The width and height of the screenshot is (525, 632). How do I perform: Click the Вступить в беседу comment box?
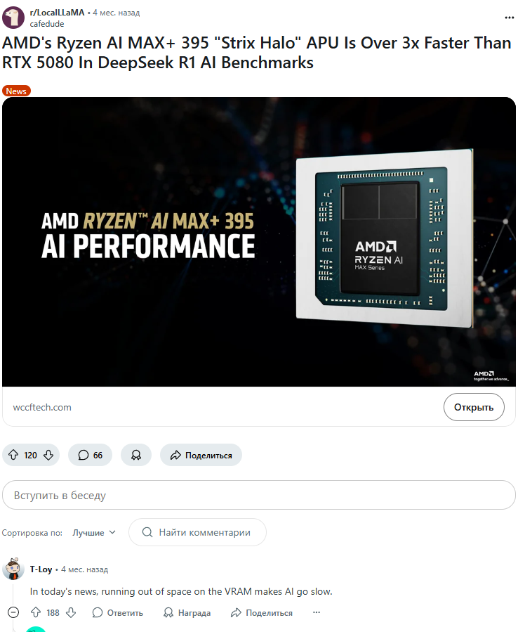coord(259,495)
